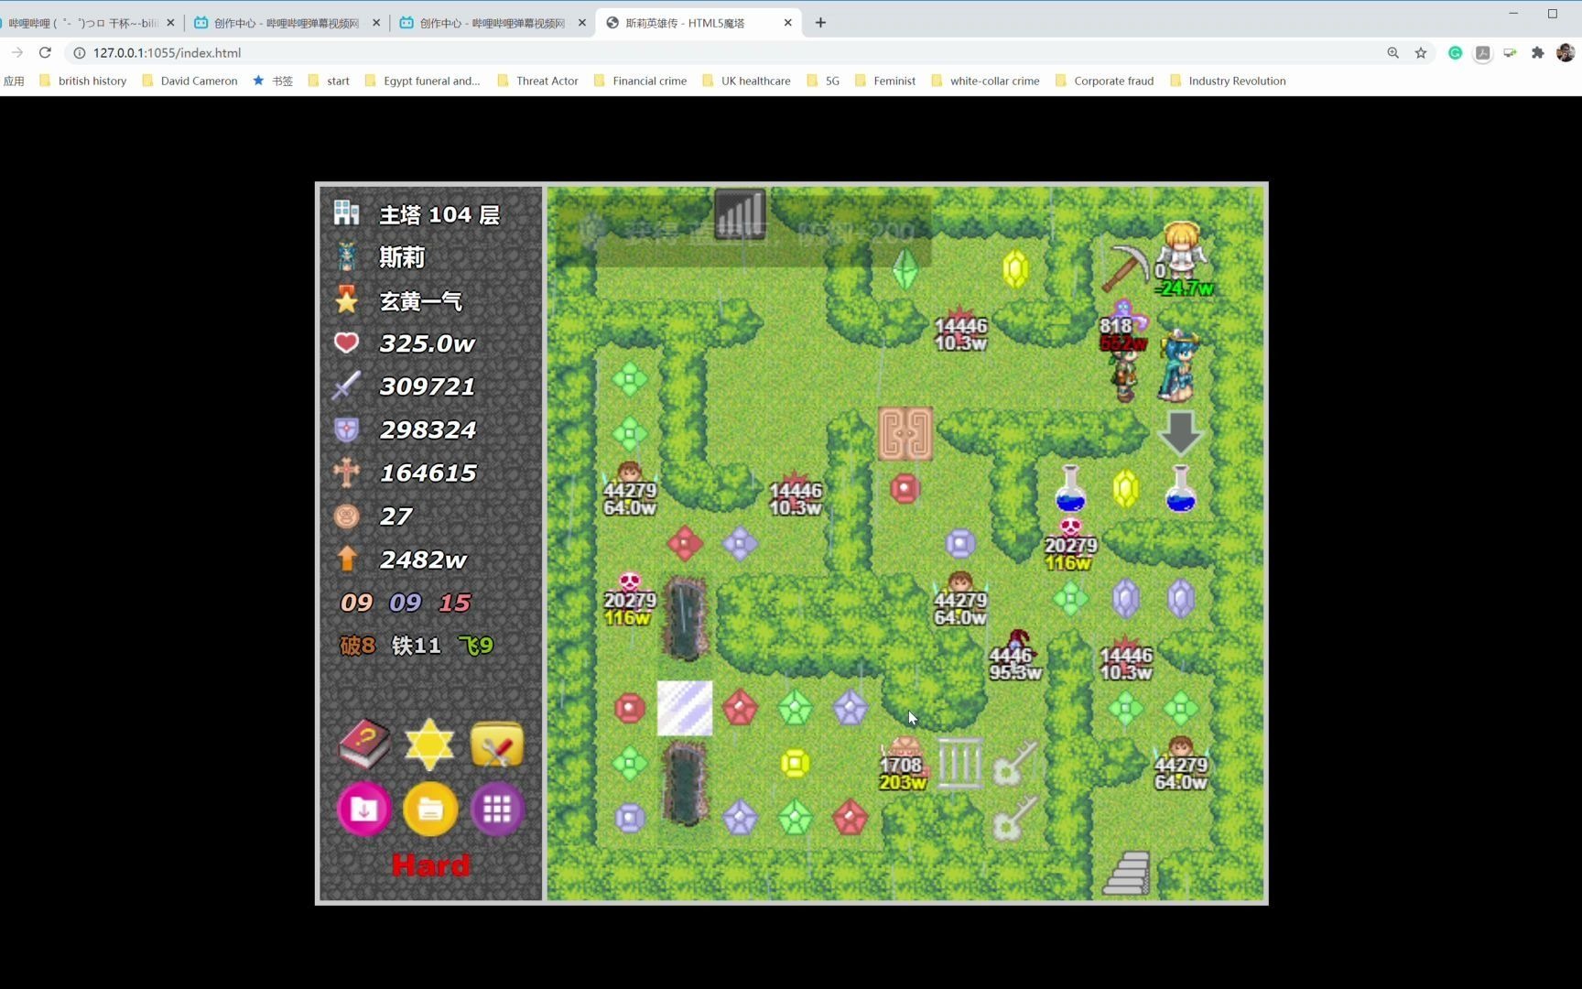Toggle the bookmark star in the address bar
Image resolution: width=1582 pixels, height=989 pixels.
pos(1421,53)
